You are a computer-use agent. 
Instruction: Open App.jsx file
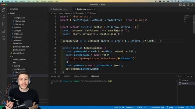tap(17, 31)
